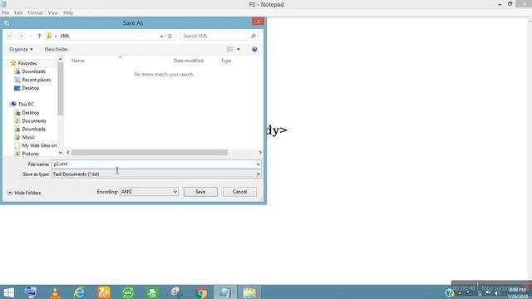Open the Notepad Format menu
Image resolution: width=532 pixels, height=299 pixels.
[x=35, y=13]
